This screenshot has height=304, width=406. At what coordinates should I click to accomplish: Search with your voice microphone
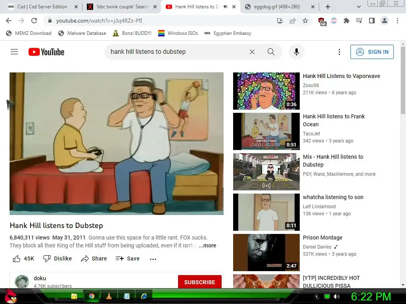(297, 52)
